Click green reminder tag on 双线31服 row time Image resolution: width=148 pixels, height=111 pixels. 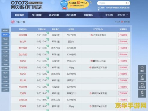click(x=48, y=72)
